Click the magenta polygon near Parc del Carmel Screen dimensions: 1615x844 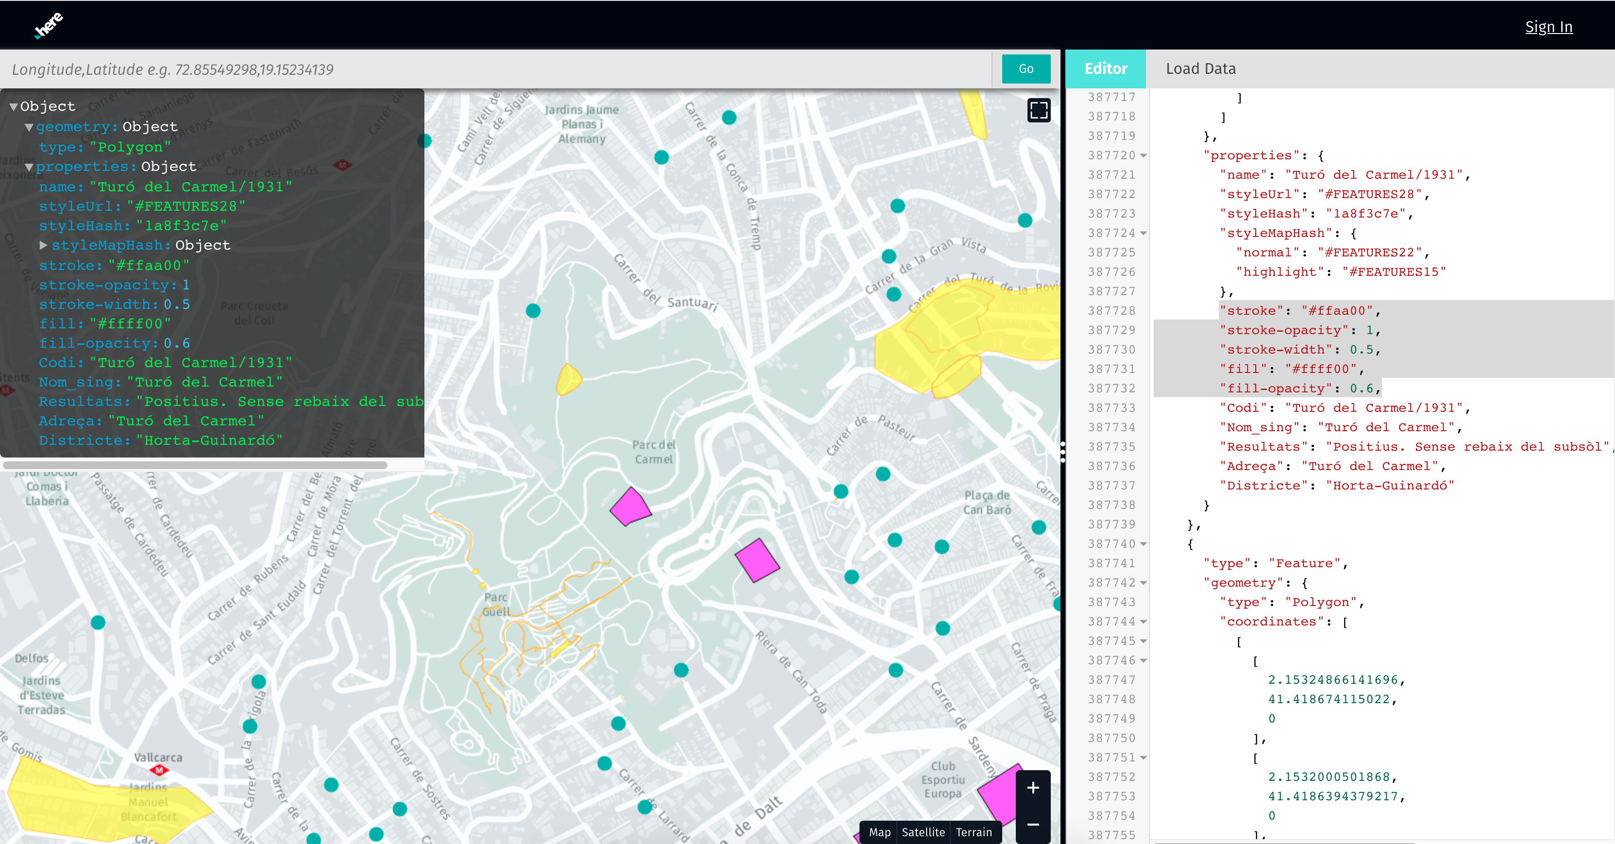(629, 506)
